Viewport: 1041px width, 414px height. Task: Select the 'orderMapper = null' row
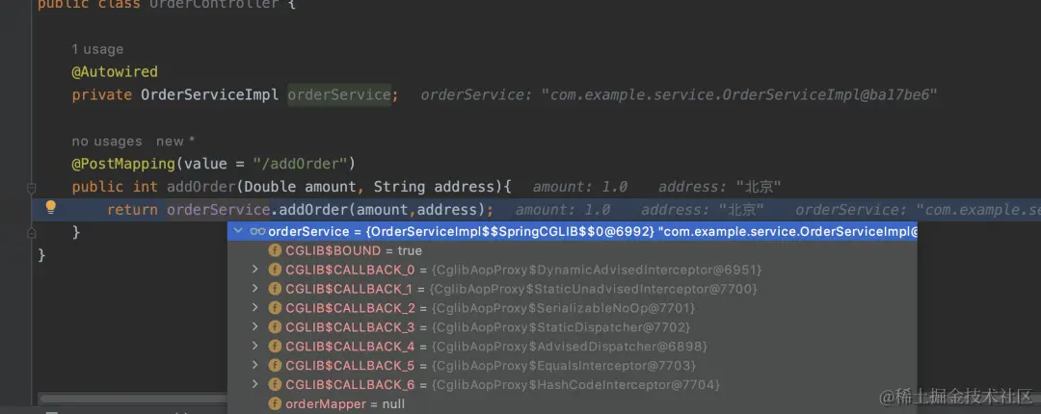click(573, 404)
